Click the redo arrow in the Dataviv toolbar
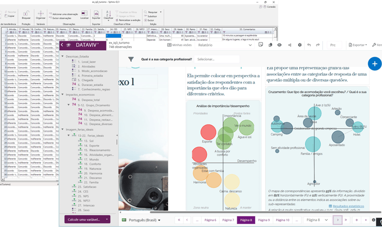 click(x=318, y=45)
